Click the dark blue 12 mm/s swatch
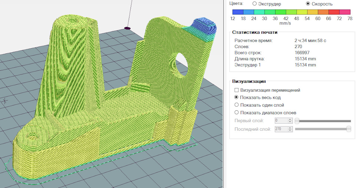 238,12
